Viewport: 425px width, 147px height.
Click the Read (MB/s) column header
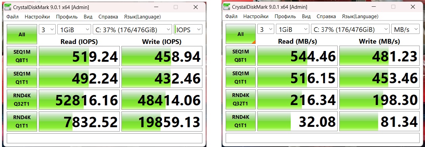tap(297, 41)
